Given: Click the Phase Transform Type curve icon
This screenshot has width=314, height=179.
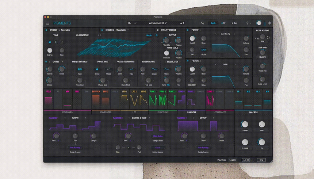Looking at the screenshot, I should coord(131,69).
